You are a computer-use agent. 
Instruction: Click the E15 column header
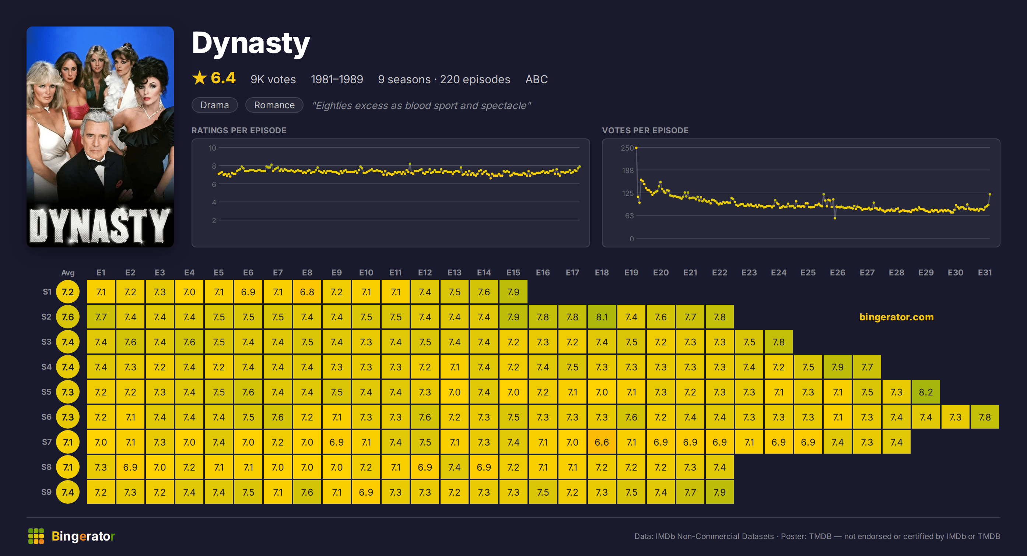pos(513,272)
